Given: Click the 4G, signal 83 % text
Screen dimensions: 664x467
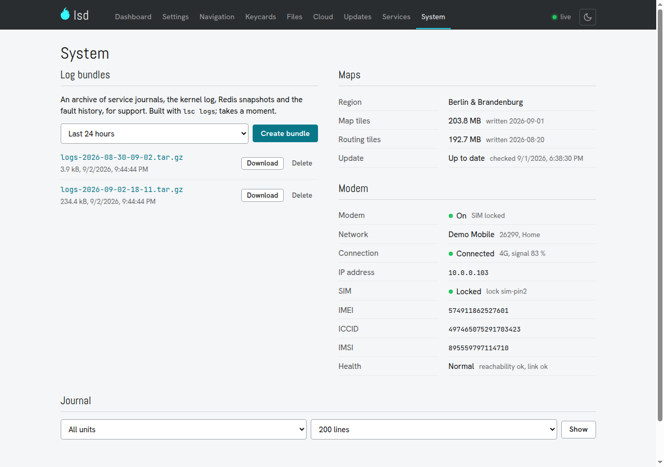Looking at the screenshot, I should click(x=522, y=254).
